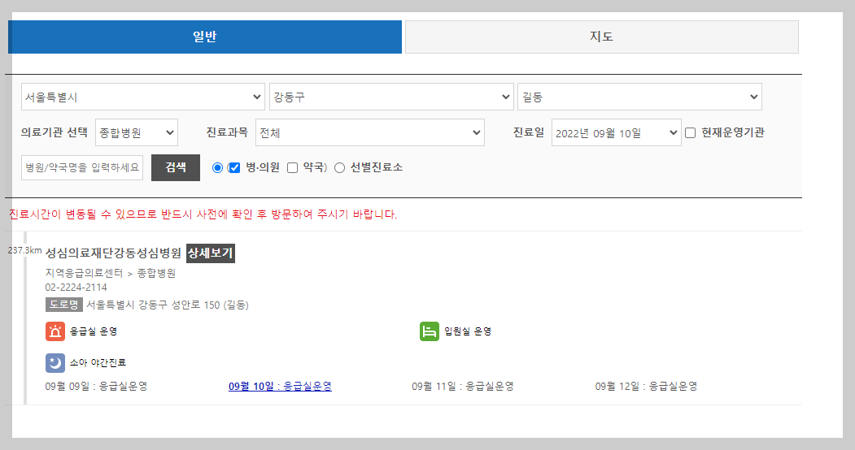The height and width of the screenshot is (450, 855).
Task: Click the 09월 09일 : 응급실운영 text
Action: point(96,387)
